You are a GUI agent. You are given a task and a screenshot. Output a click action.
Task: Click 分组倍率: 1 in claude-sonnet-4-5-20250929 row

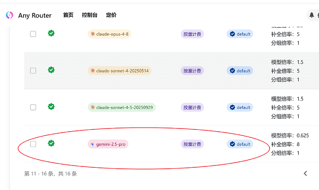pyautogui.click(x=285, y=116)
